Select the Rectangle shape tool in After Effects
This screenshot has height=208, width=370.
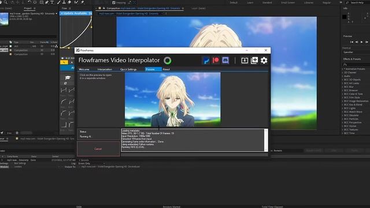coord(41,2)
